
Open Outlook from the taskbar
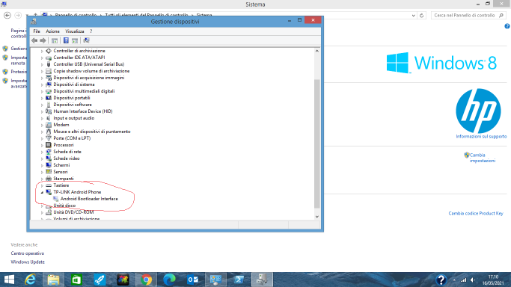click(x=192, y=280)
